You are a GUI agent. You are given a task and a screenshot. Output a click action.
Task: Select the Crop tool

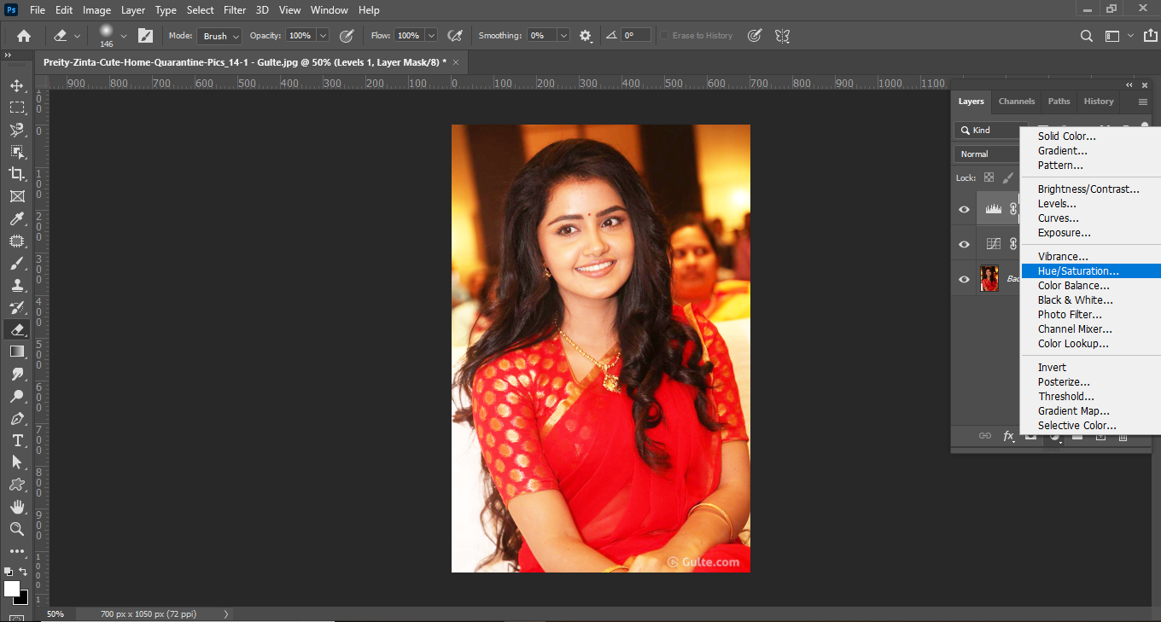click(16, 174)
